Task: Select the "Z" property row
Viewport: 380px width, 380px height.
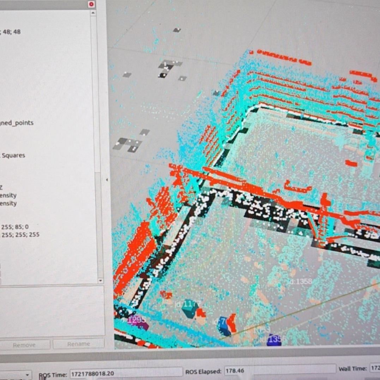Action: pos(1,187)
